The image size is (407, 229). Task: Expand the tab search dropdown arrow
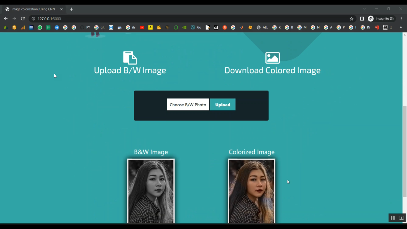pos(364,9)
